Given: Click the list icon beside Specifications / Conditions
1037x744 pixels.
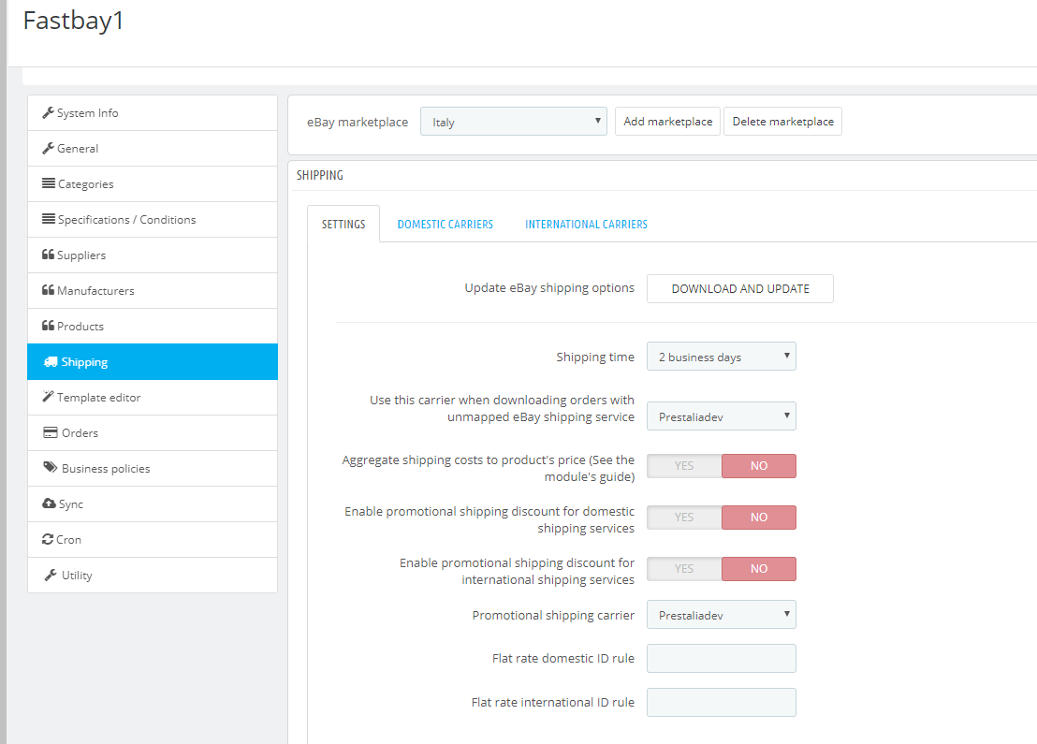Looking at the screenshot, I should (x=49, y=219).
